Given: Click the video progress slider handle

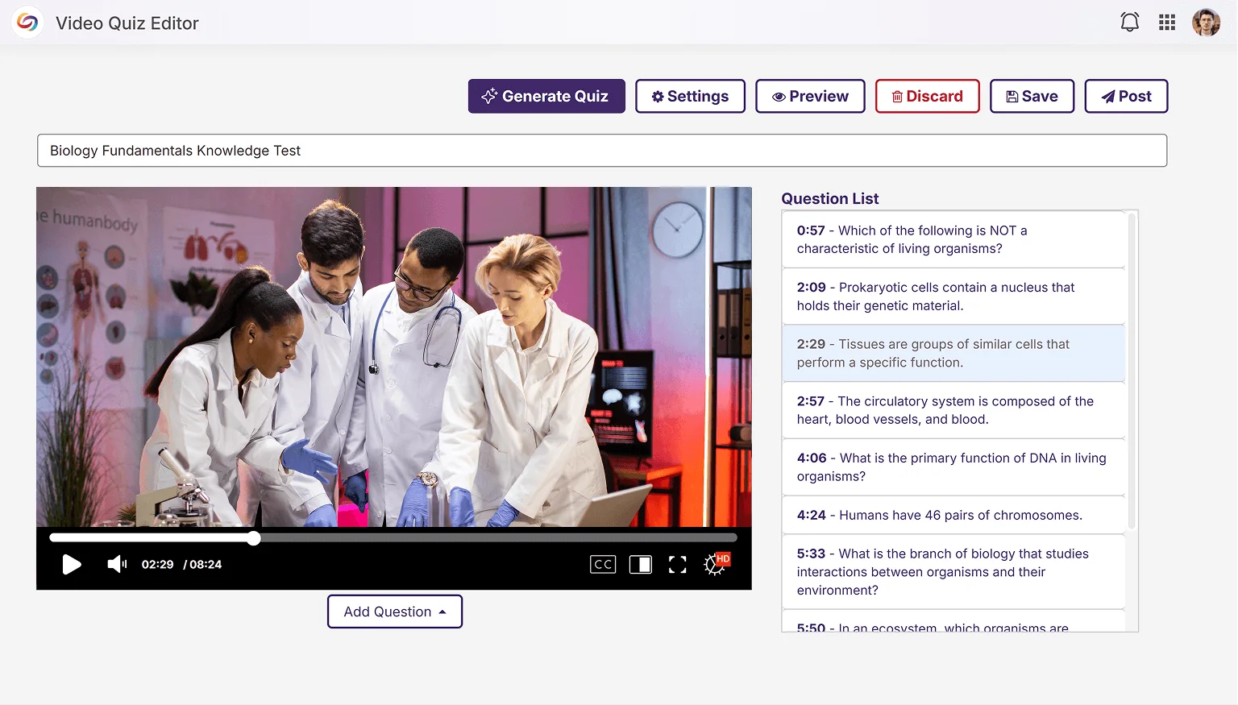Looking at the screenshot, I should pyautogui.click(x=254, y=538).
